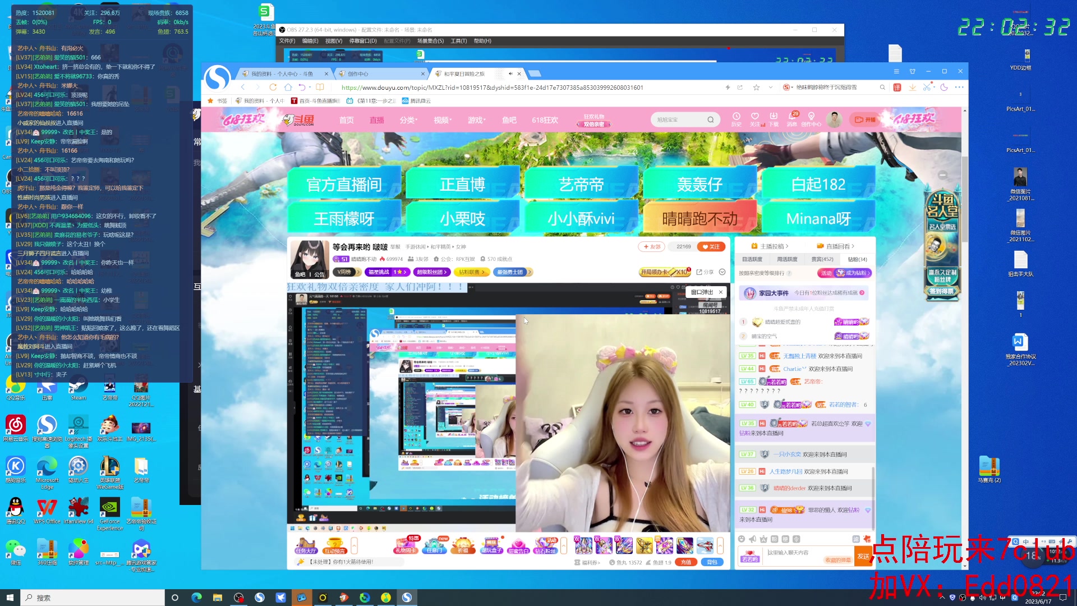Click the 开播 start streaming button
This screenshot has width=1077, height=606.
864,120
